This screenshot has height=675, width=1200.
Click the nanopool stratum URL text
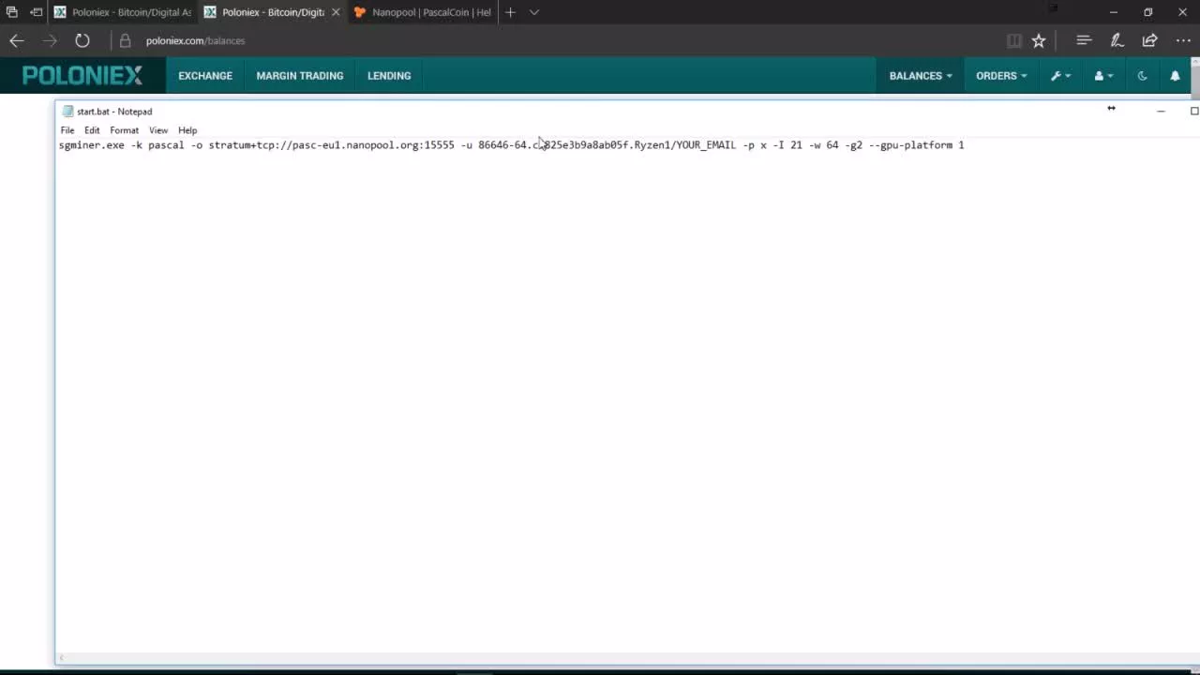tap(332, 145)
